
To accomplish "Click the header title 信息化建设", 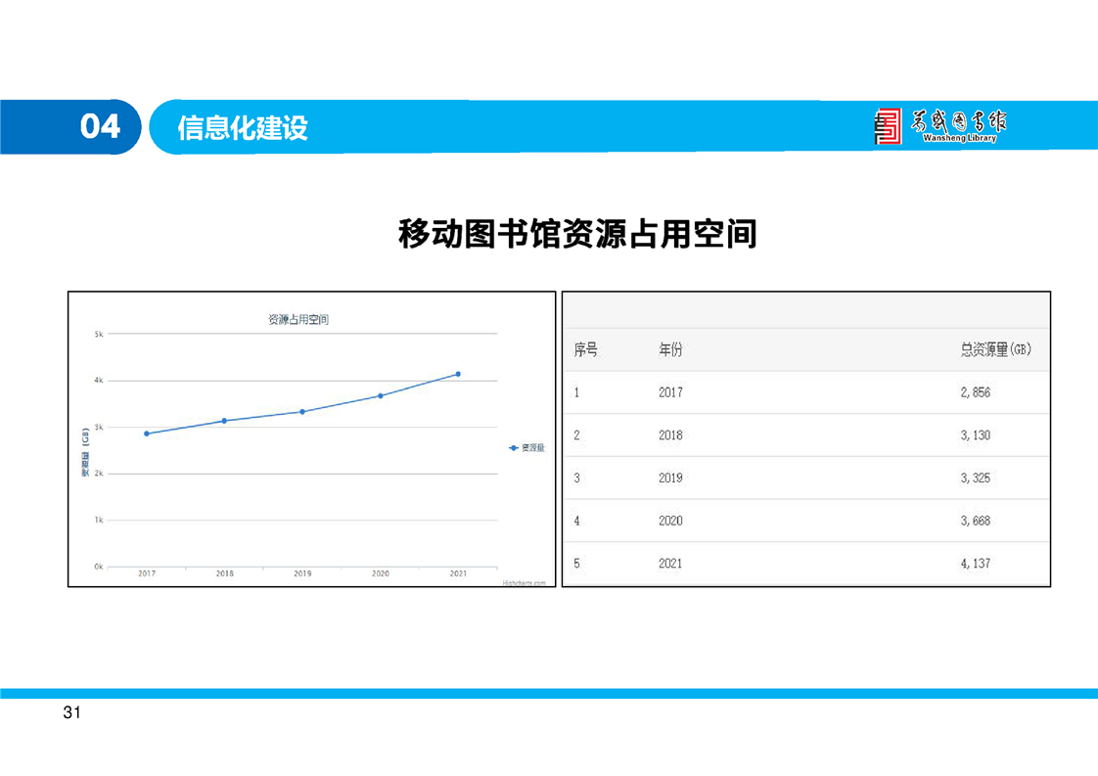I will 243,127.
